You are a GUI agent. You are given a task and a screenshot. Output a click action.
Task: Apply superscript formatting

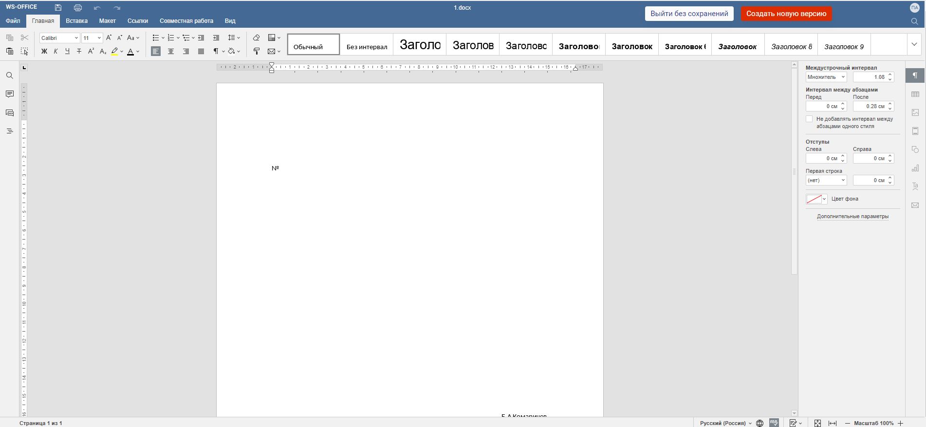point(91,51)
